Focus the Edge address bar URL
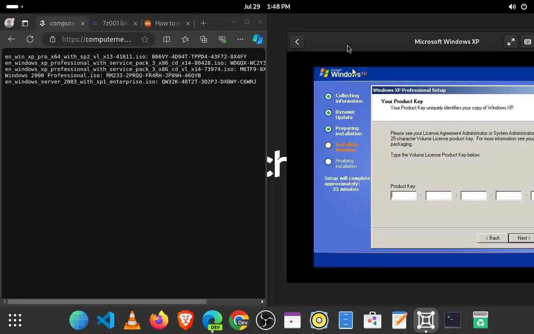 [x=96, y=39]
